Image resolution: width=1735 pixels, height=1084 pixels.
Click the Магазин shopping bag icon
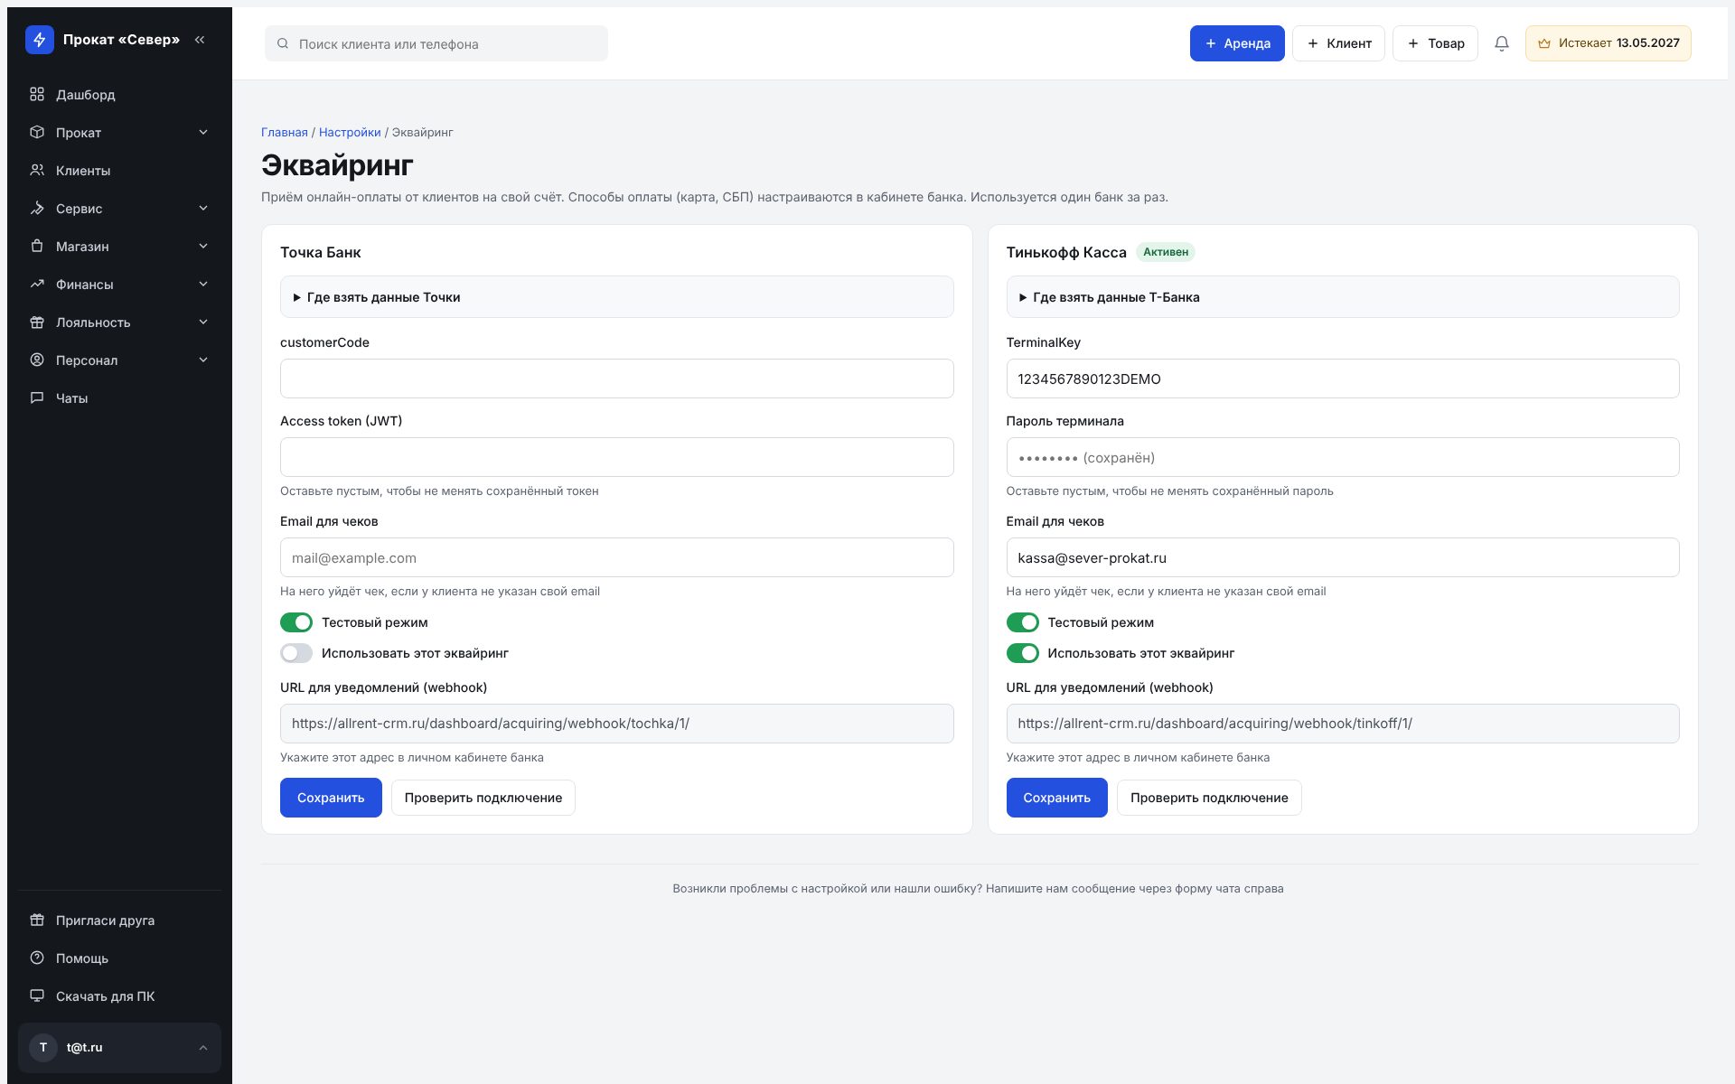pos(37,246)
